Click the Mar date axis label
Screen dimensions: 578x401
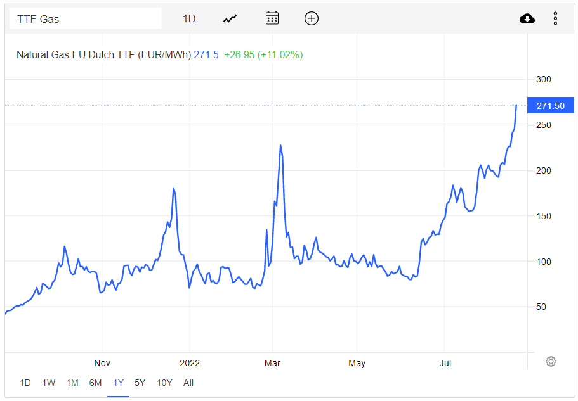272,363
